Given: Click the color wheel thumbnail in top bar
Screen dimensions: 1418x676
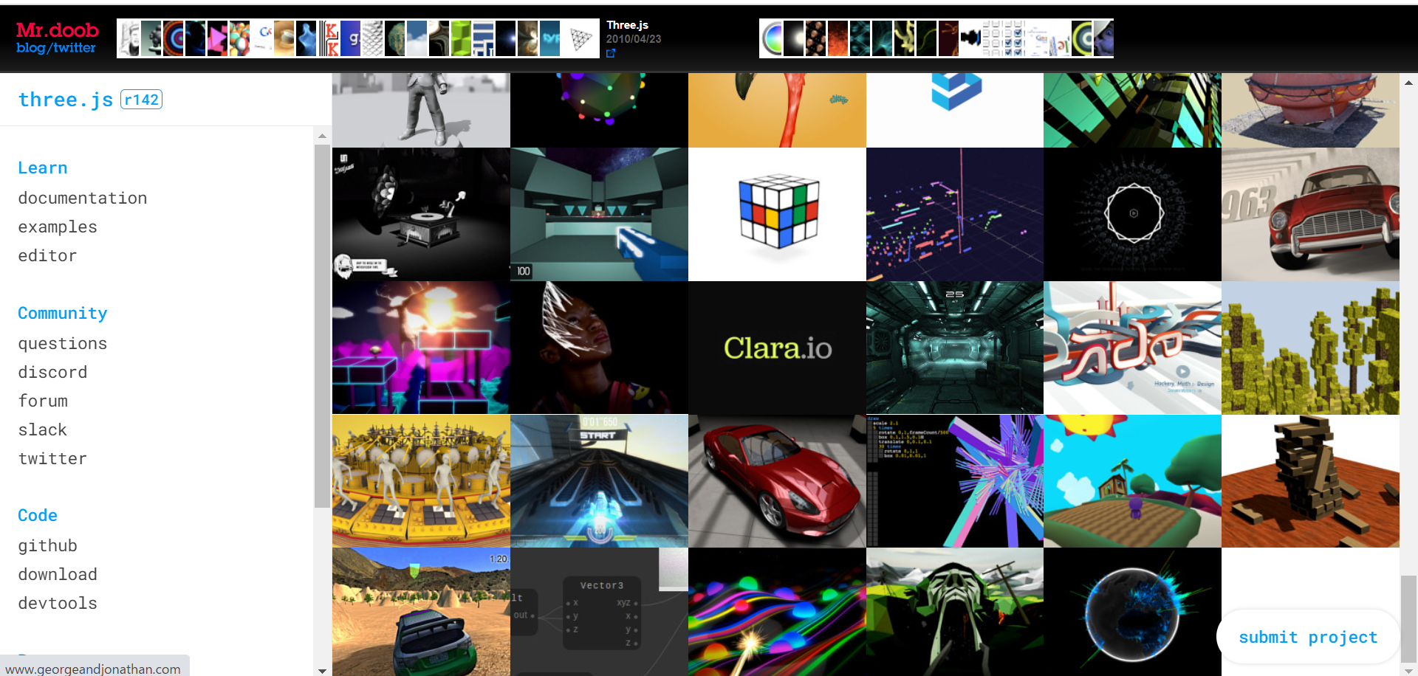Looking at the screenshot, I should click(772, 38).
